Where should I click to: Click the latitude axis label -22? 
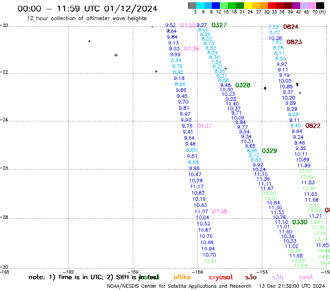point(4,72)
